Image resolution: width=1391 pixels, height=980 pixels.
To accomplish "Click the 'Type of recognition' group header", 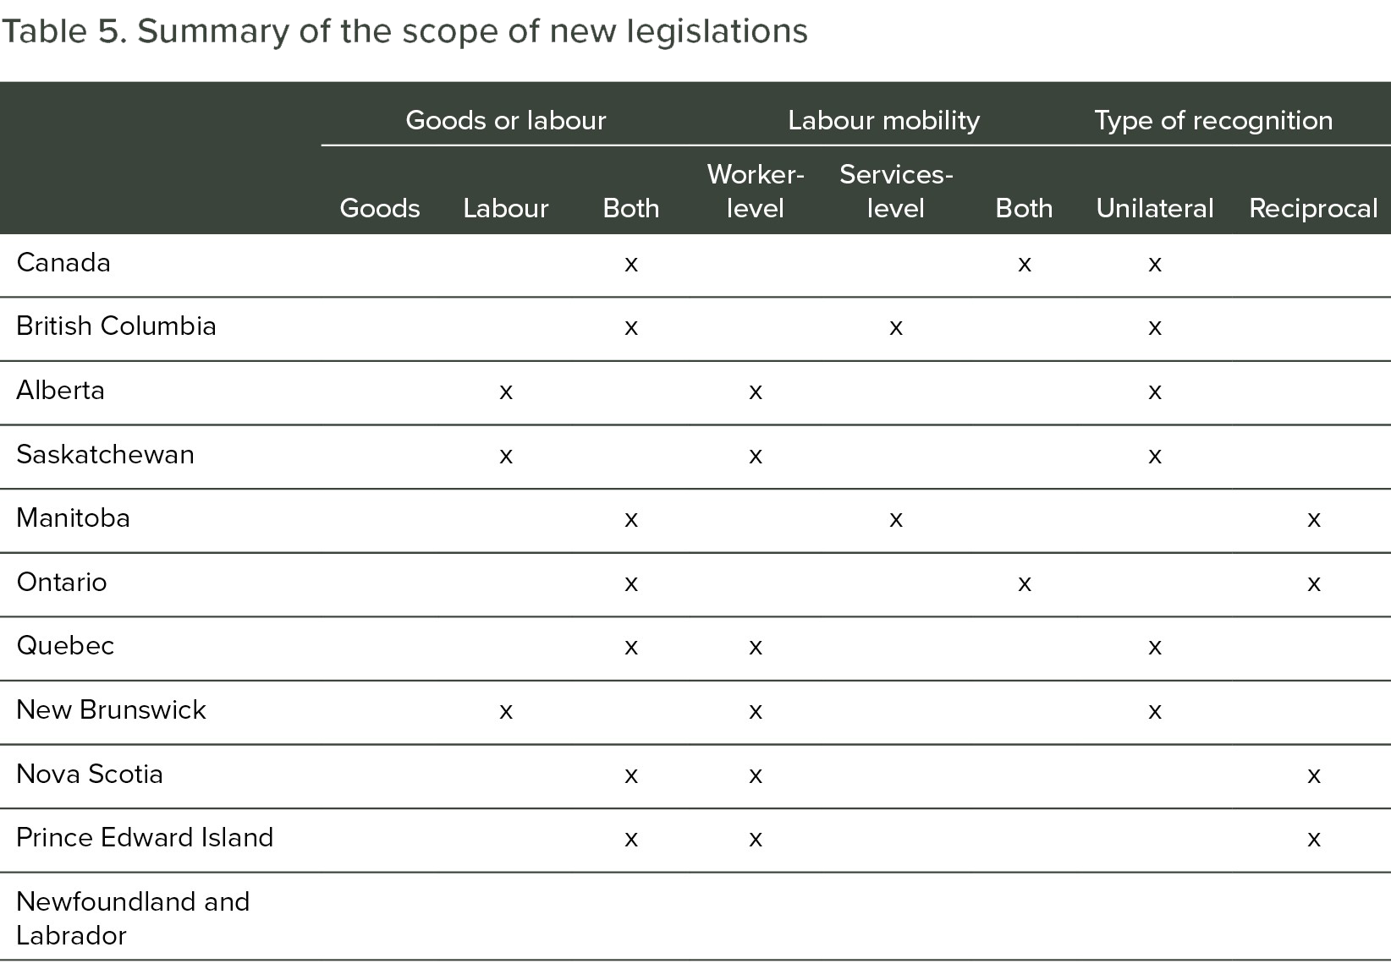I will click(x=1212, y=120).
